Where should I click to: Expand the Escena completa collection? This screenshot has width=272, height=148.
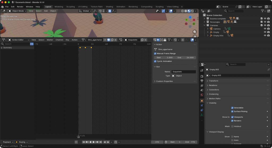tap(204, 19)
